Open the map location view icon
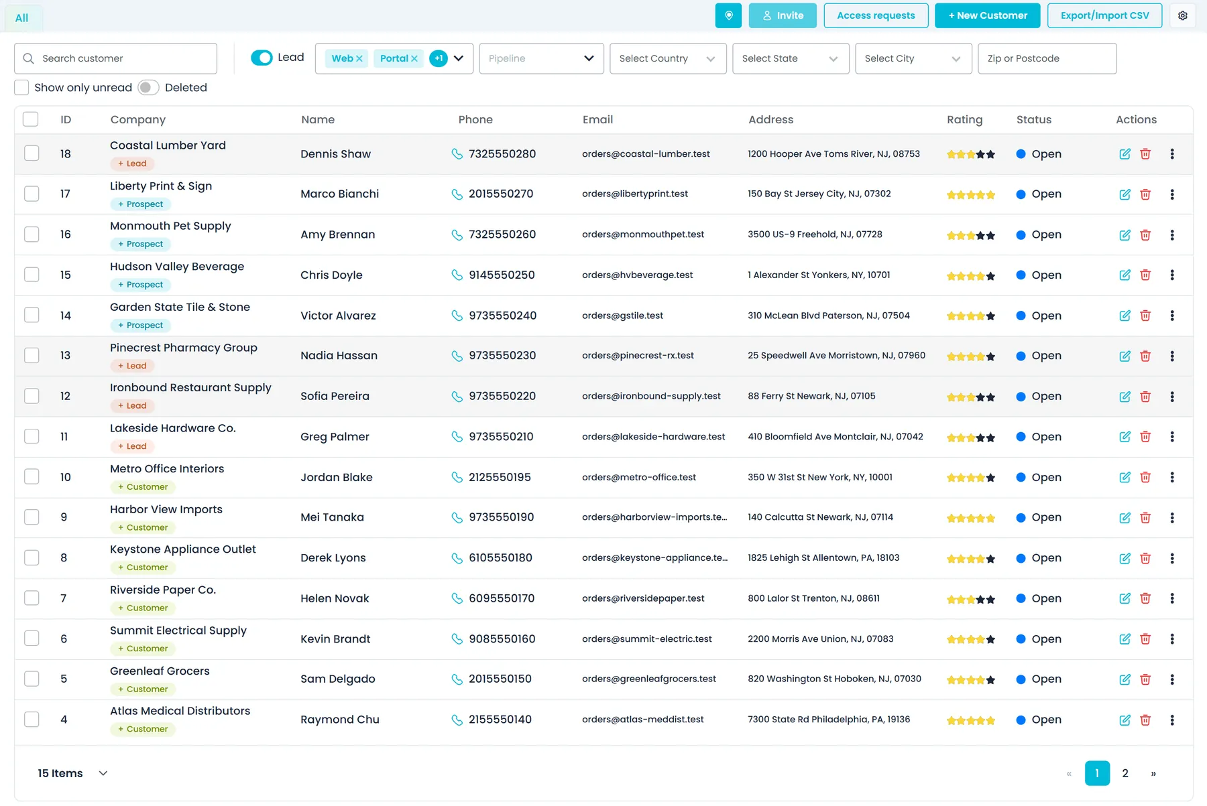 728,15
